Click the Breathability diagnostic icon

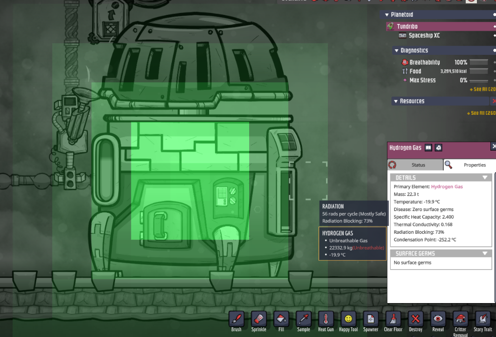pos(405,62)
